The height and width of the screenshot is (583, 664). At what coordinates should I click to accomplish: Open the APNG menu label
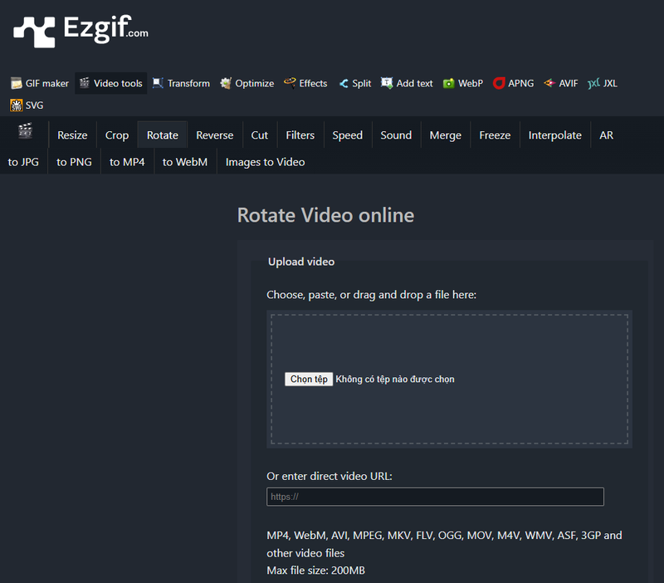click(x=521, y=84)
